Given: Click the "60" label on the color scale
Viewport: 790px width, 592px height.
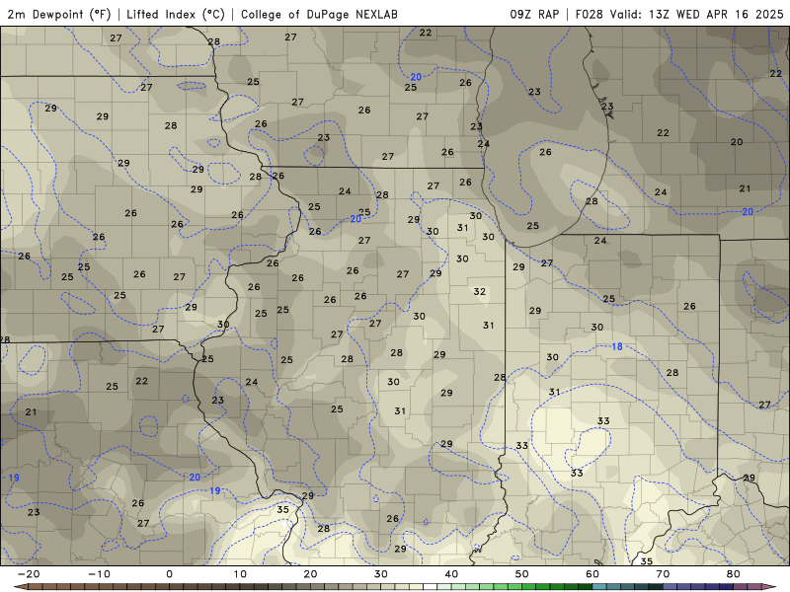Looking at the screenshot, I should coord(592,574).
